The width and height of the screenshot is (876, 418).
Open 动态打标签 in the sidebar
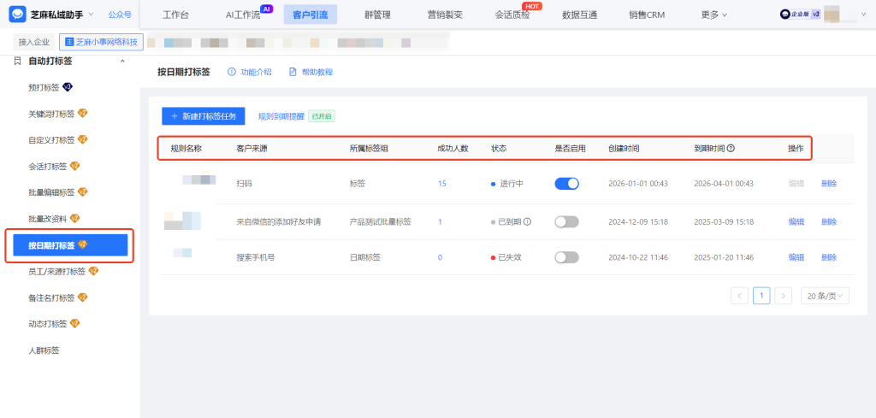click(x=48, y=324)
